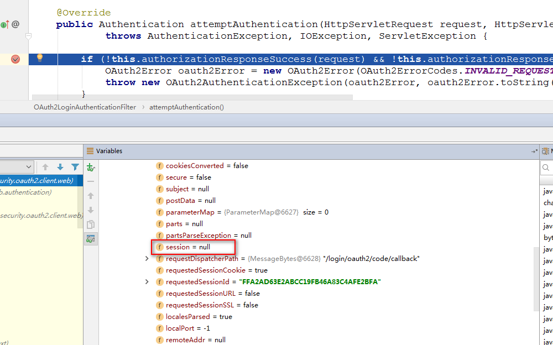Click attemptAuthentication() in the breadcrumb
The width and height of the screenshot is (553, 345).
[186, 107]
